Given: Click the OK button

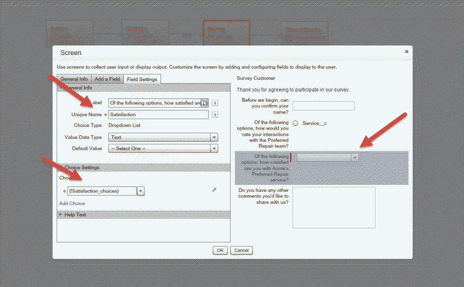Looking at the screenshot, I should (220, 250).
